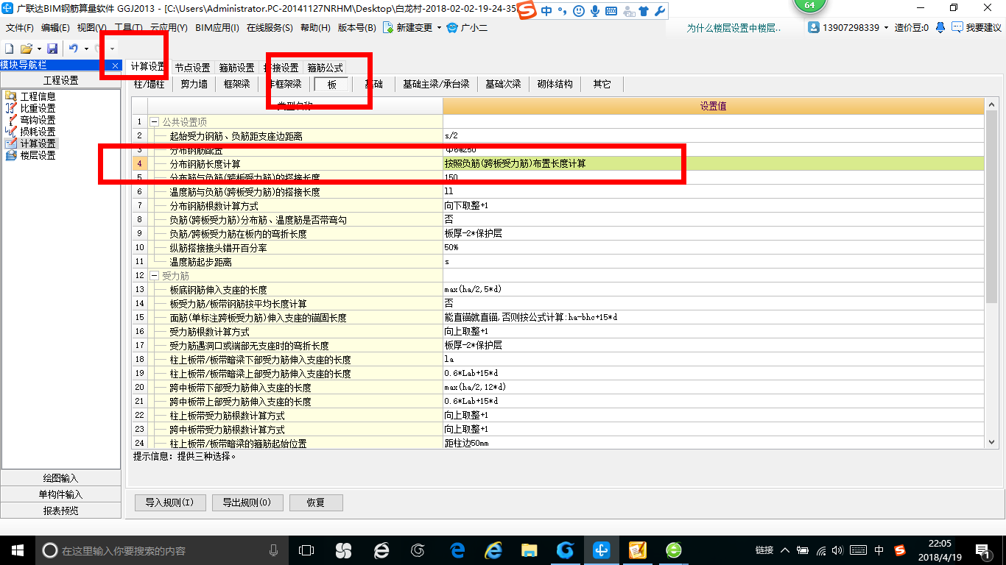Select the 砌体结构 tab
This screenshot has height=565, width=1006.
555,84
